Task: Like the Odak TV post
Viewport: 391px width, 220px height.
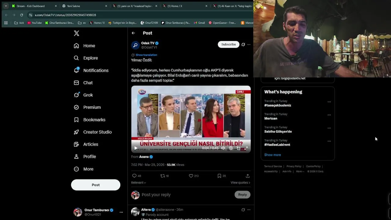Action: 191,176
